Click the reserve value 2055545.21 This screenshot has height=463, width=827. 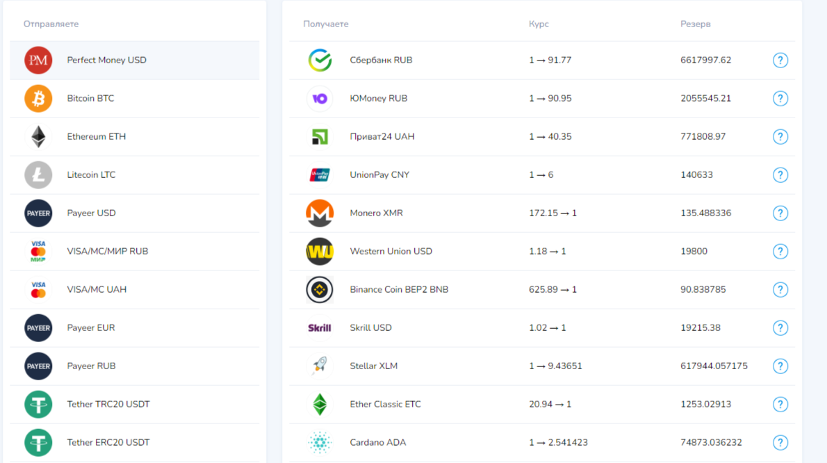pos(705,99)
